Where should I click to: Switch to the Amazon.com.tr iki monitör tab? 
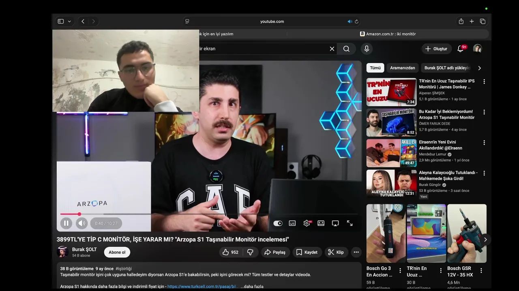(x=388, y=34)
